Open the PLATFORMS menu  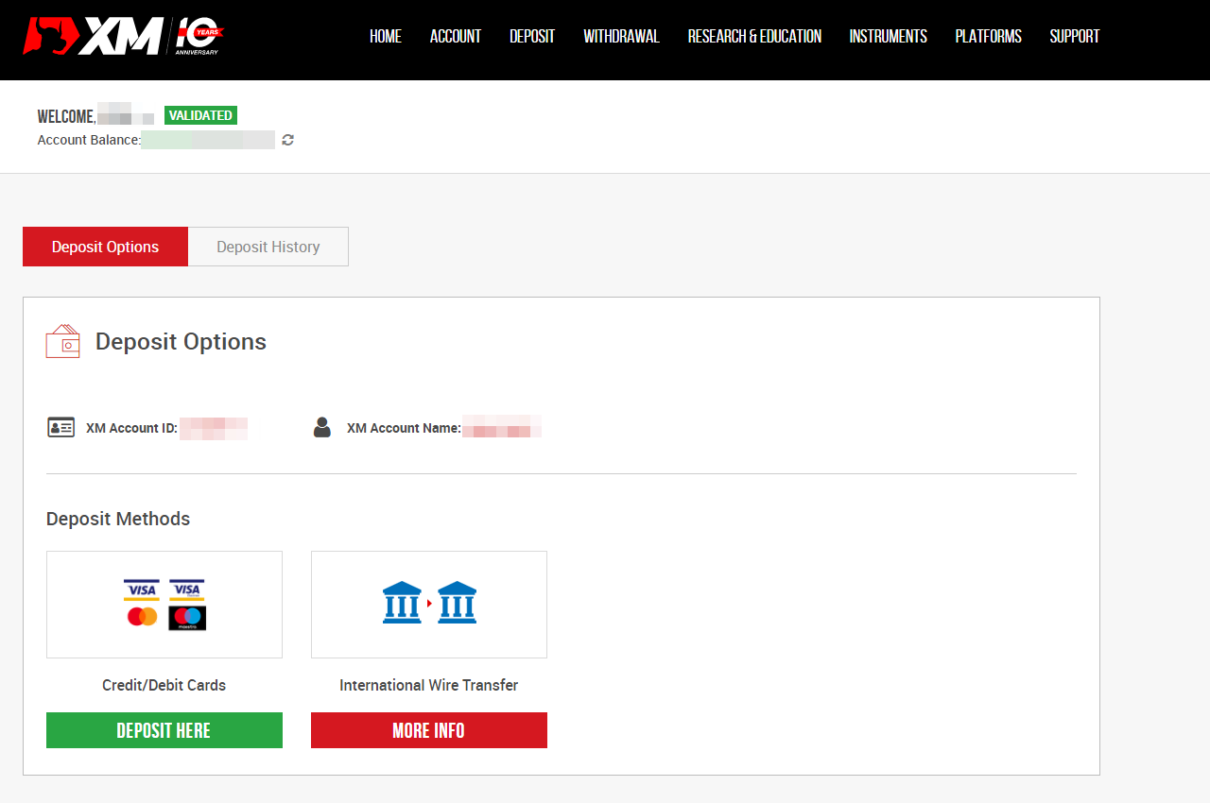pyautogui.click(x=988, y=36)
